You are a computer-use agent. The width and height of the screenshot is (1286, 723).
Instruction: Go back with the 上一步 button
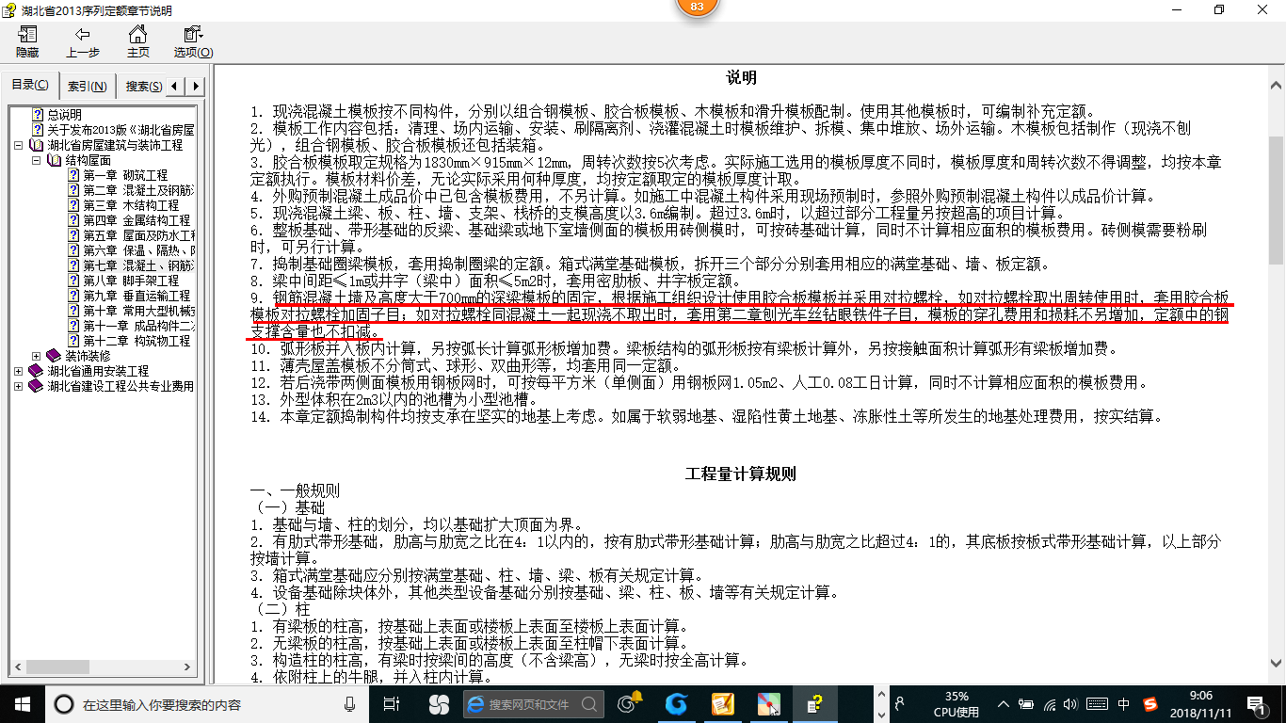click(x=83, y=41)
